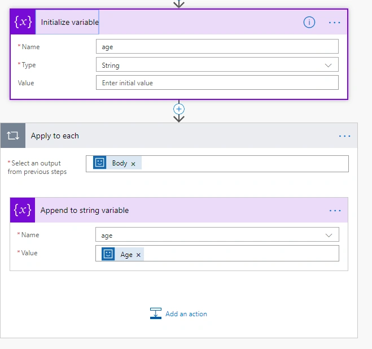Expand Append variable Name dropdown
This screenshot has height=349, width=372.
tap(329, 235)
